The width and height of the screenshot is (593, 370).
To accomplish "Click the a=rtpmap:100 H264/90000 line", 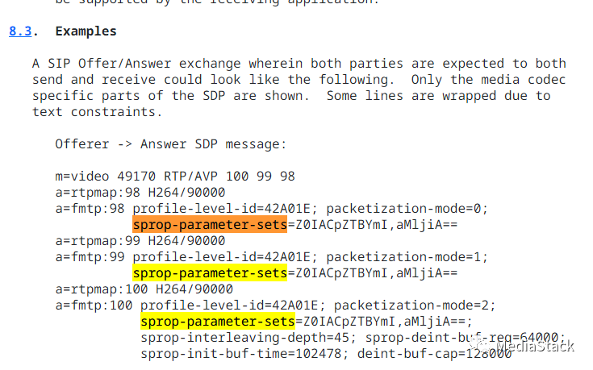I will 144,289.
